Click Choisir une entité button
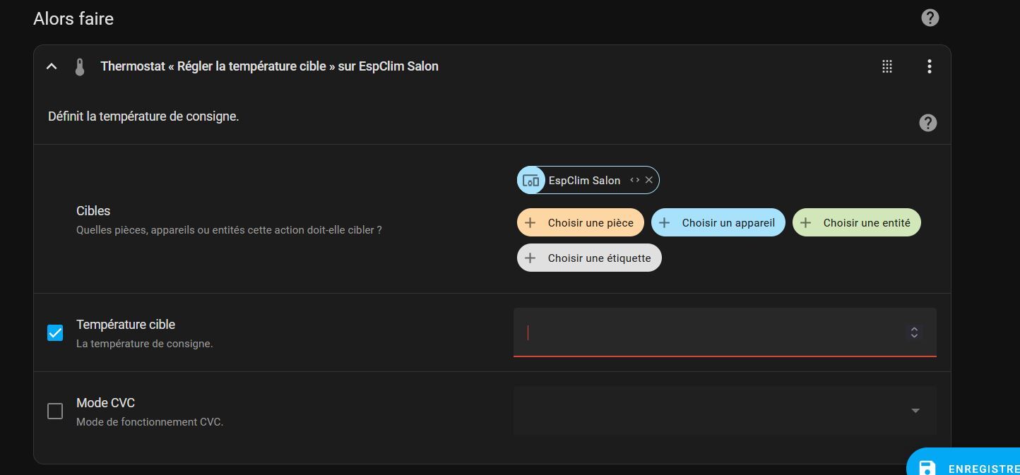Viewport: 1020px width, 475px height. point(856,222)
